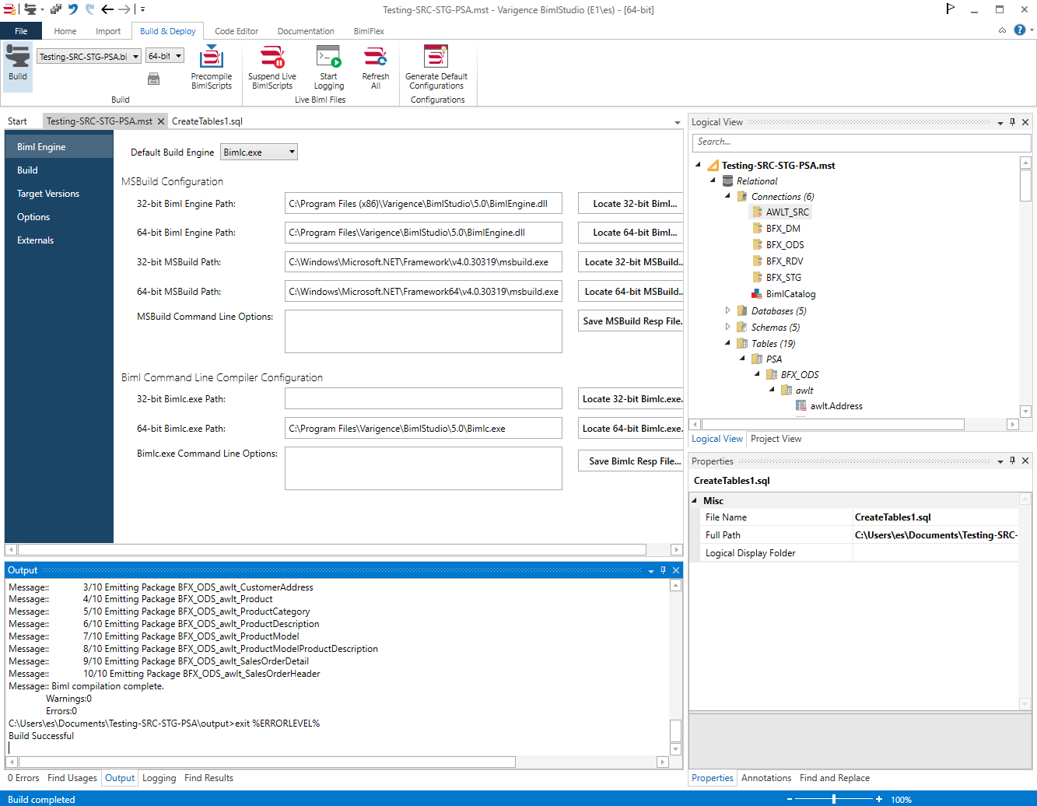
Task: Start logging from the ribbon
Action: point(328,59)
